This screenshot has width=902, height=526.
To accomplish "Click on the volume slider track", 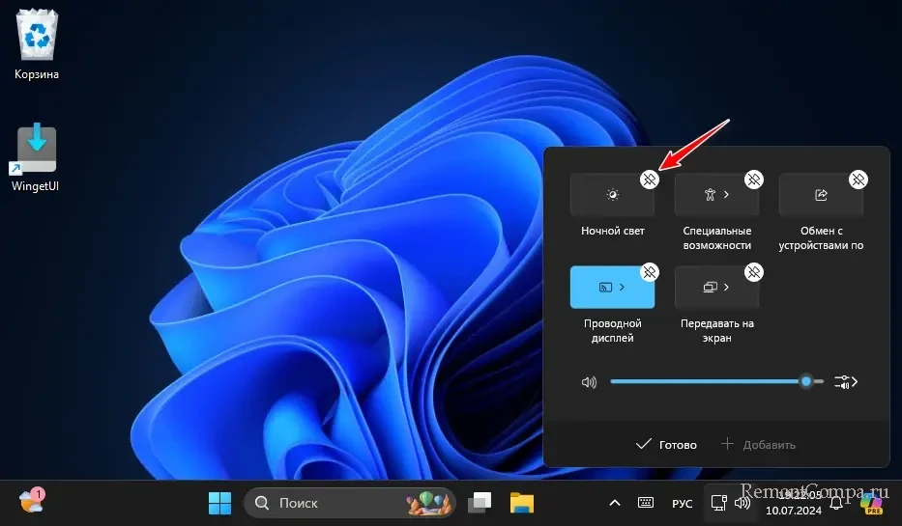I will tap(706, 382).
